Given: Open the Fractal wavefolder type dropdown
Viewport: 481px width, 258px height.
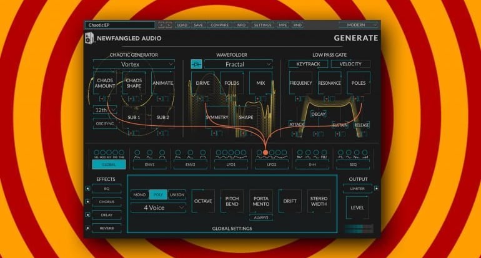Looking at the screenshot, I should coord(239,64).
